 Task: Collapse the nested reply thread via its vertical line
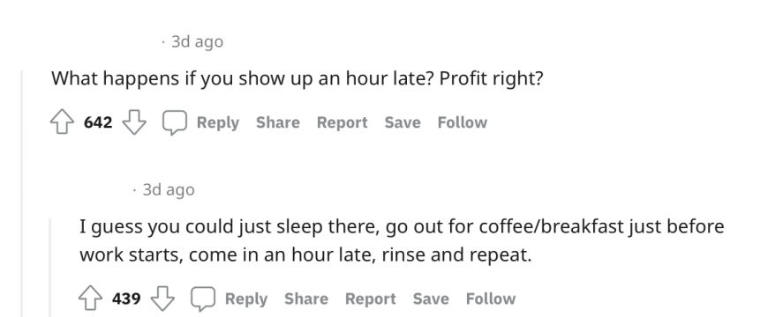click(x=50, y=268)
